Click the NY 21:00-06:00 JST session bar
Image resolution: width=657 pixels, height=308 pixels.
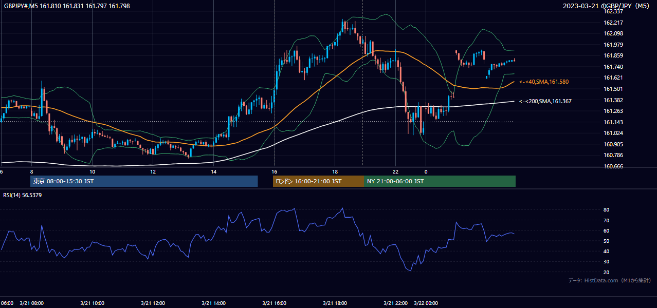point(440,181)
